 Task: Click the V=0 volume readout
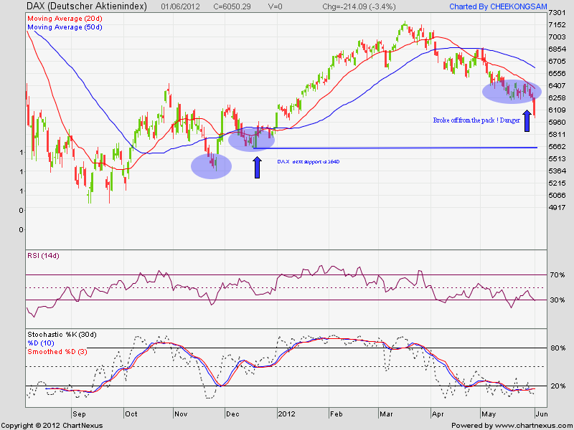pos(275,6)
